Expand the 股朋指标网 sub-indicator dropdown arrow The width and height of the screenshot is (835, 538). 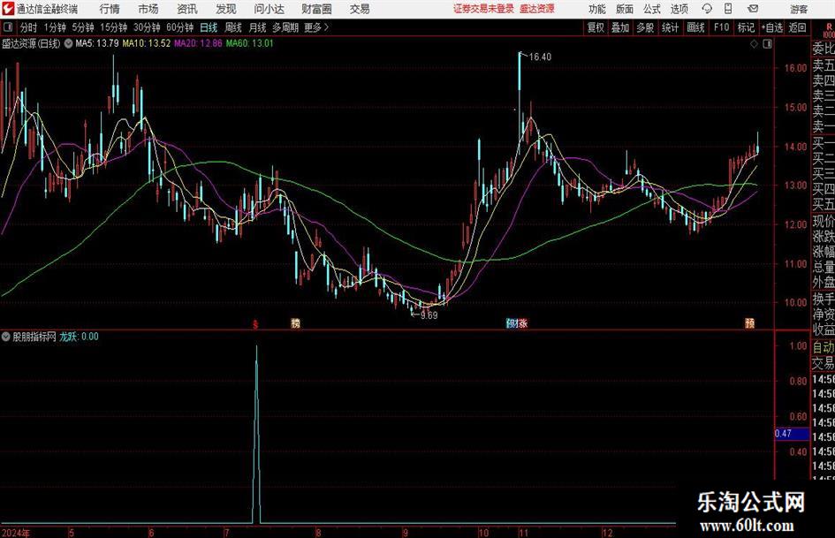pos(6,337)
